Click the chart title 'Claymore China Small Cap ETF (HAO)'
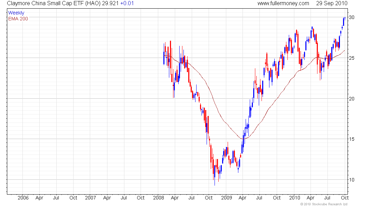Viewport: 380px width, 207px height. coord(54,3)
